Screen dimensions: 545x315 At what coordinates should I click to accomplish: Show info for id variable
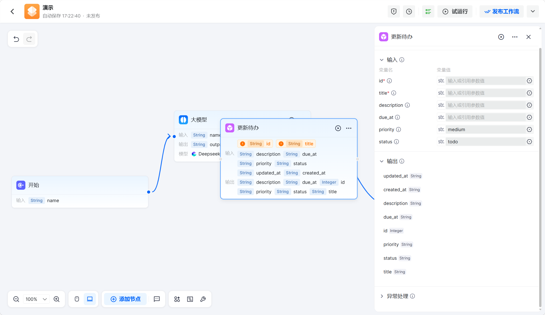389,81
